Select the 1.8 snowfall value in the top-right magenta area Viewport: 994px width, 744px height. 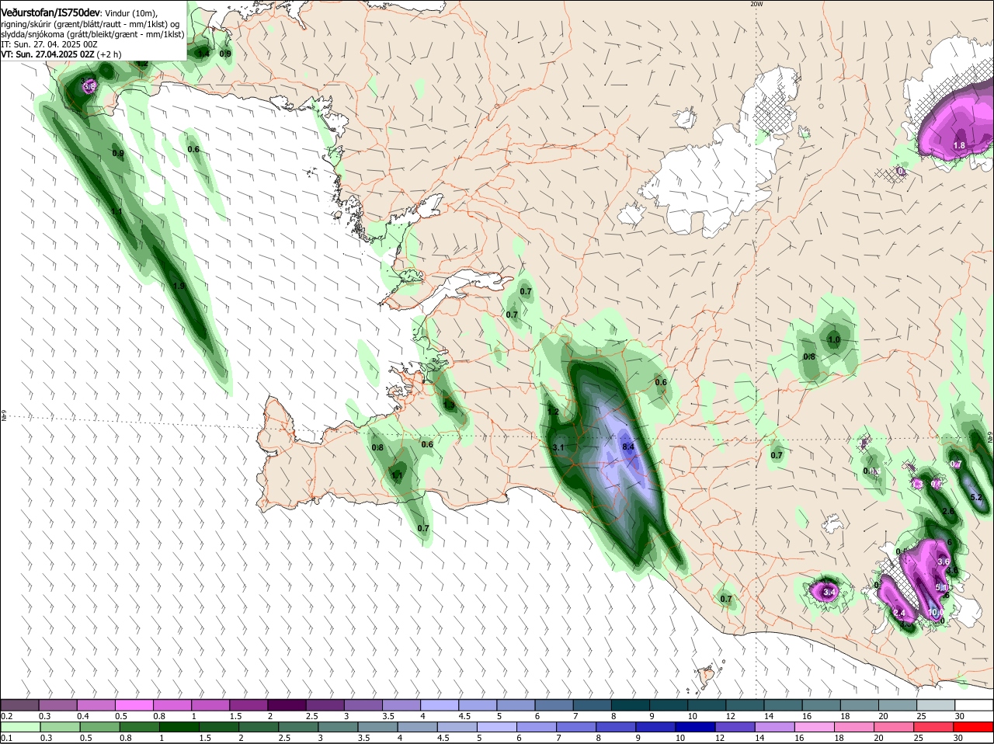(959, 146)
